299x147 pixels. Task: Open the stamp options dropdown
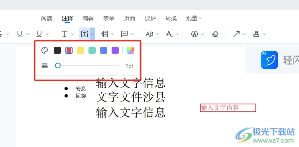pos(264,34)
